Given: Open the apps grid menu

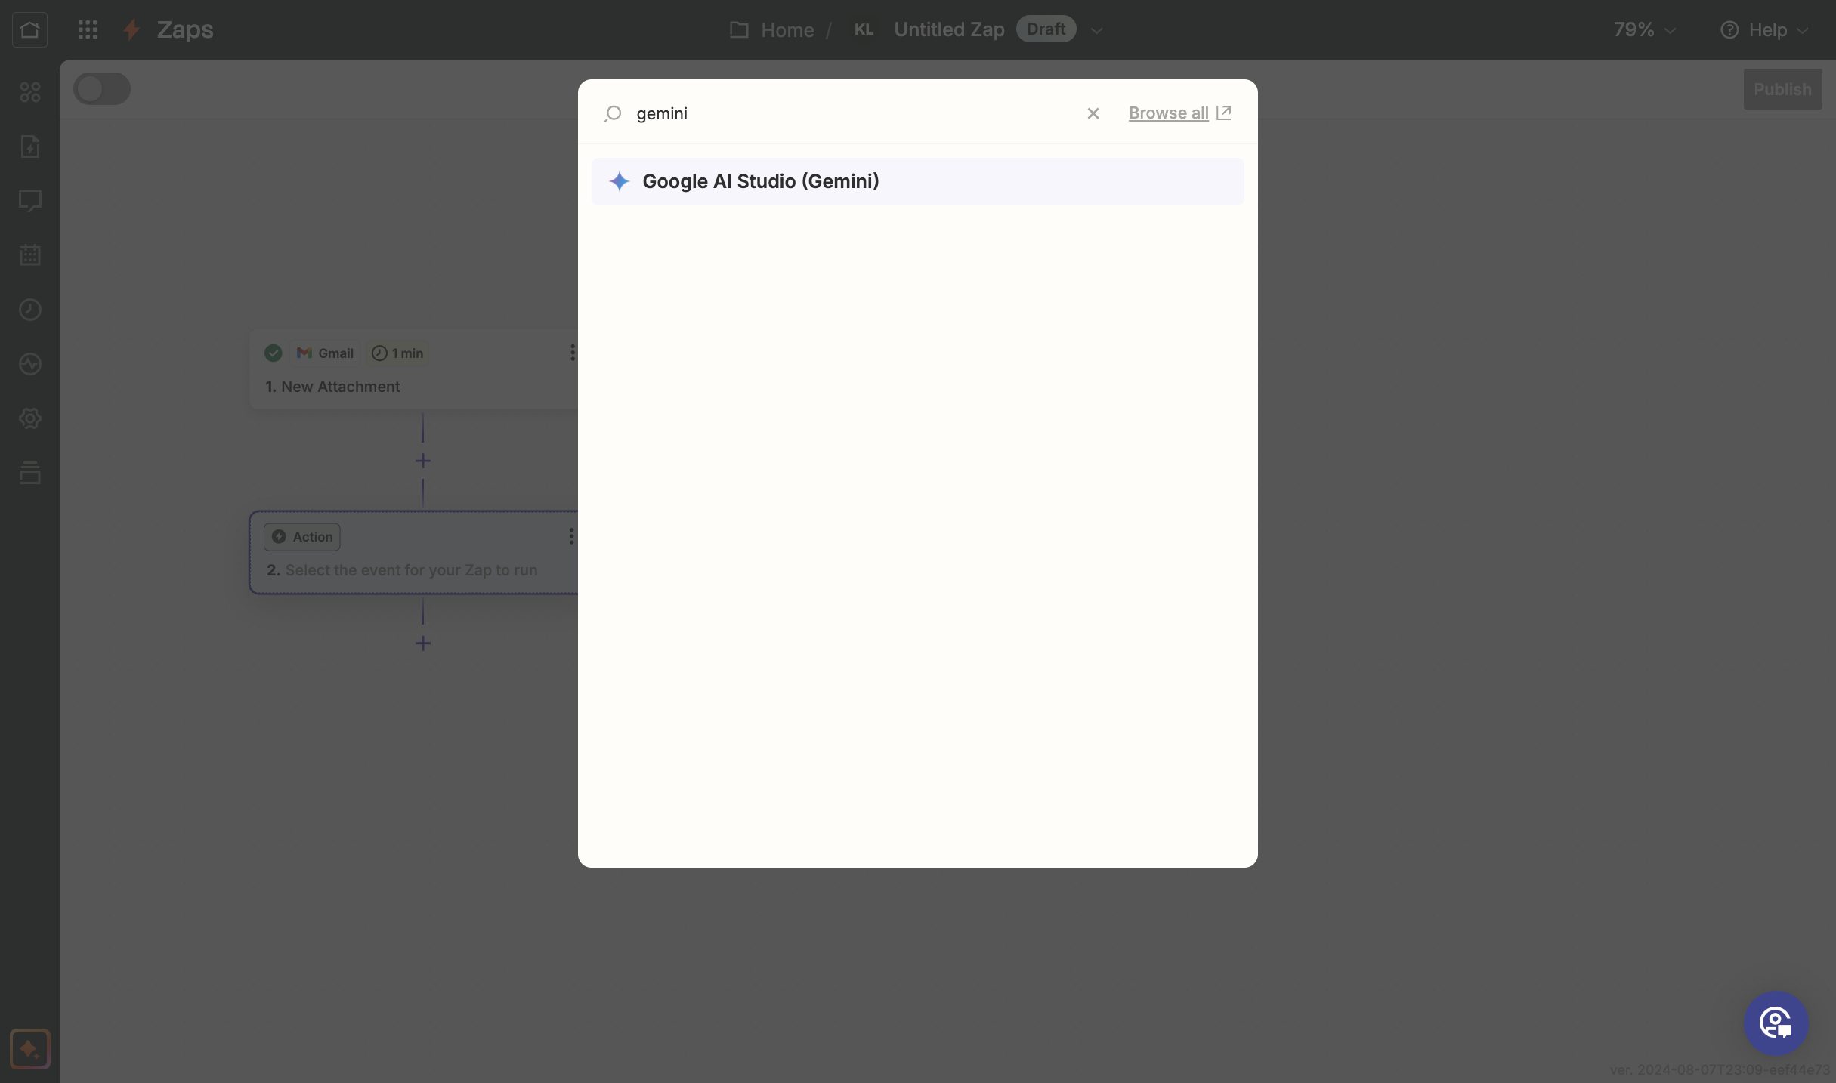Looking at the screenshot, I should [88, 29].
